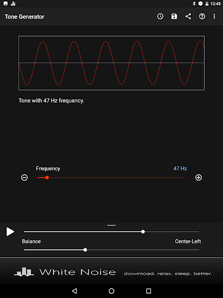The height and width of the screenshot is (298, 223).
Task: Open the three-dot overflow menu
Action: [x=214, y=17]
